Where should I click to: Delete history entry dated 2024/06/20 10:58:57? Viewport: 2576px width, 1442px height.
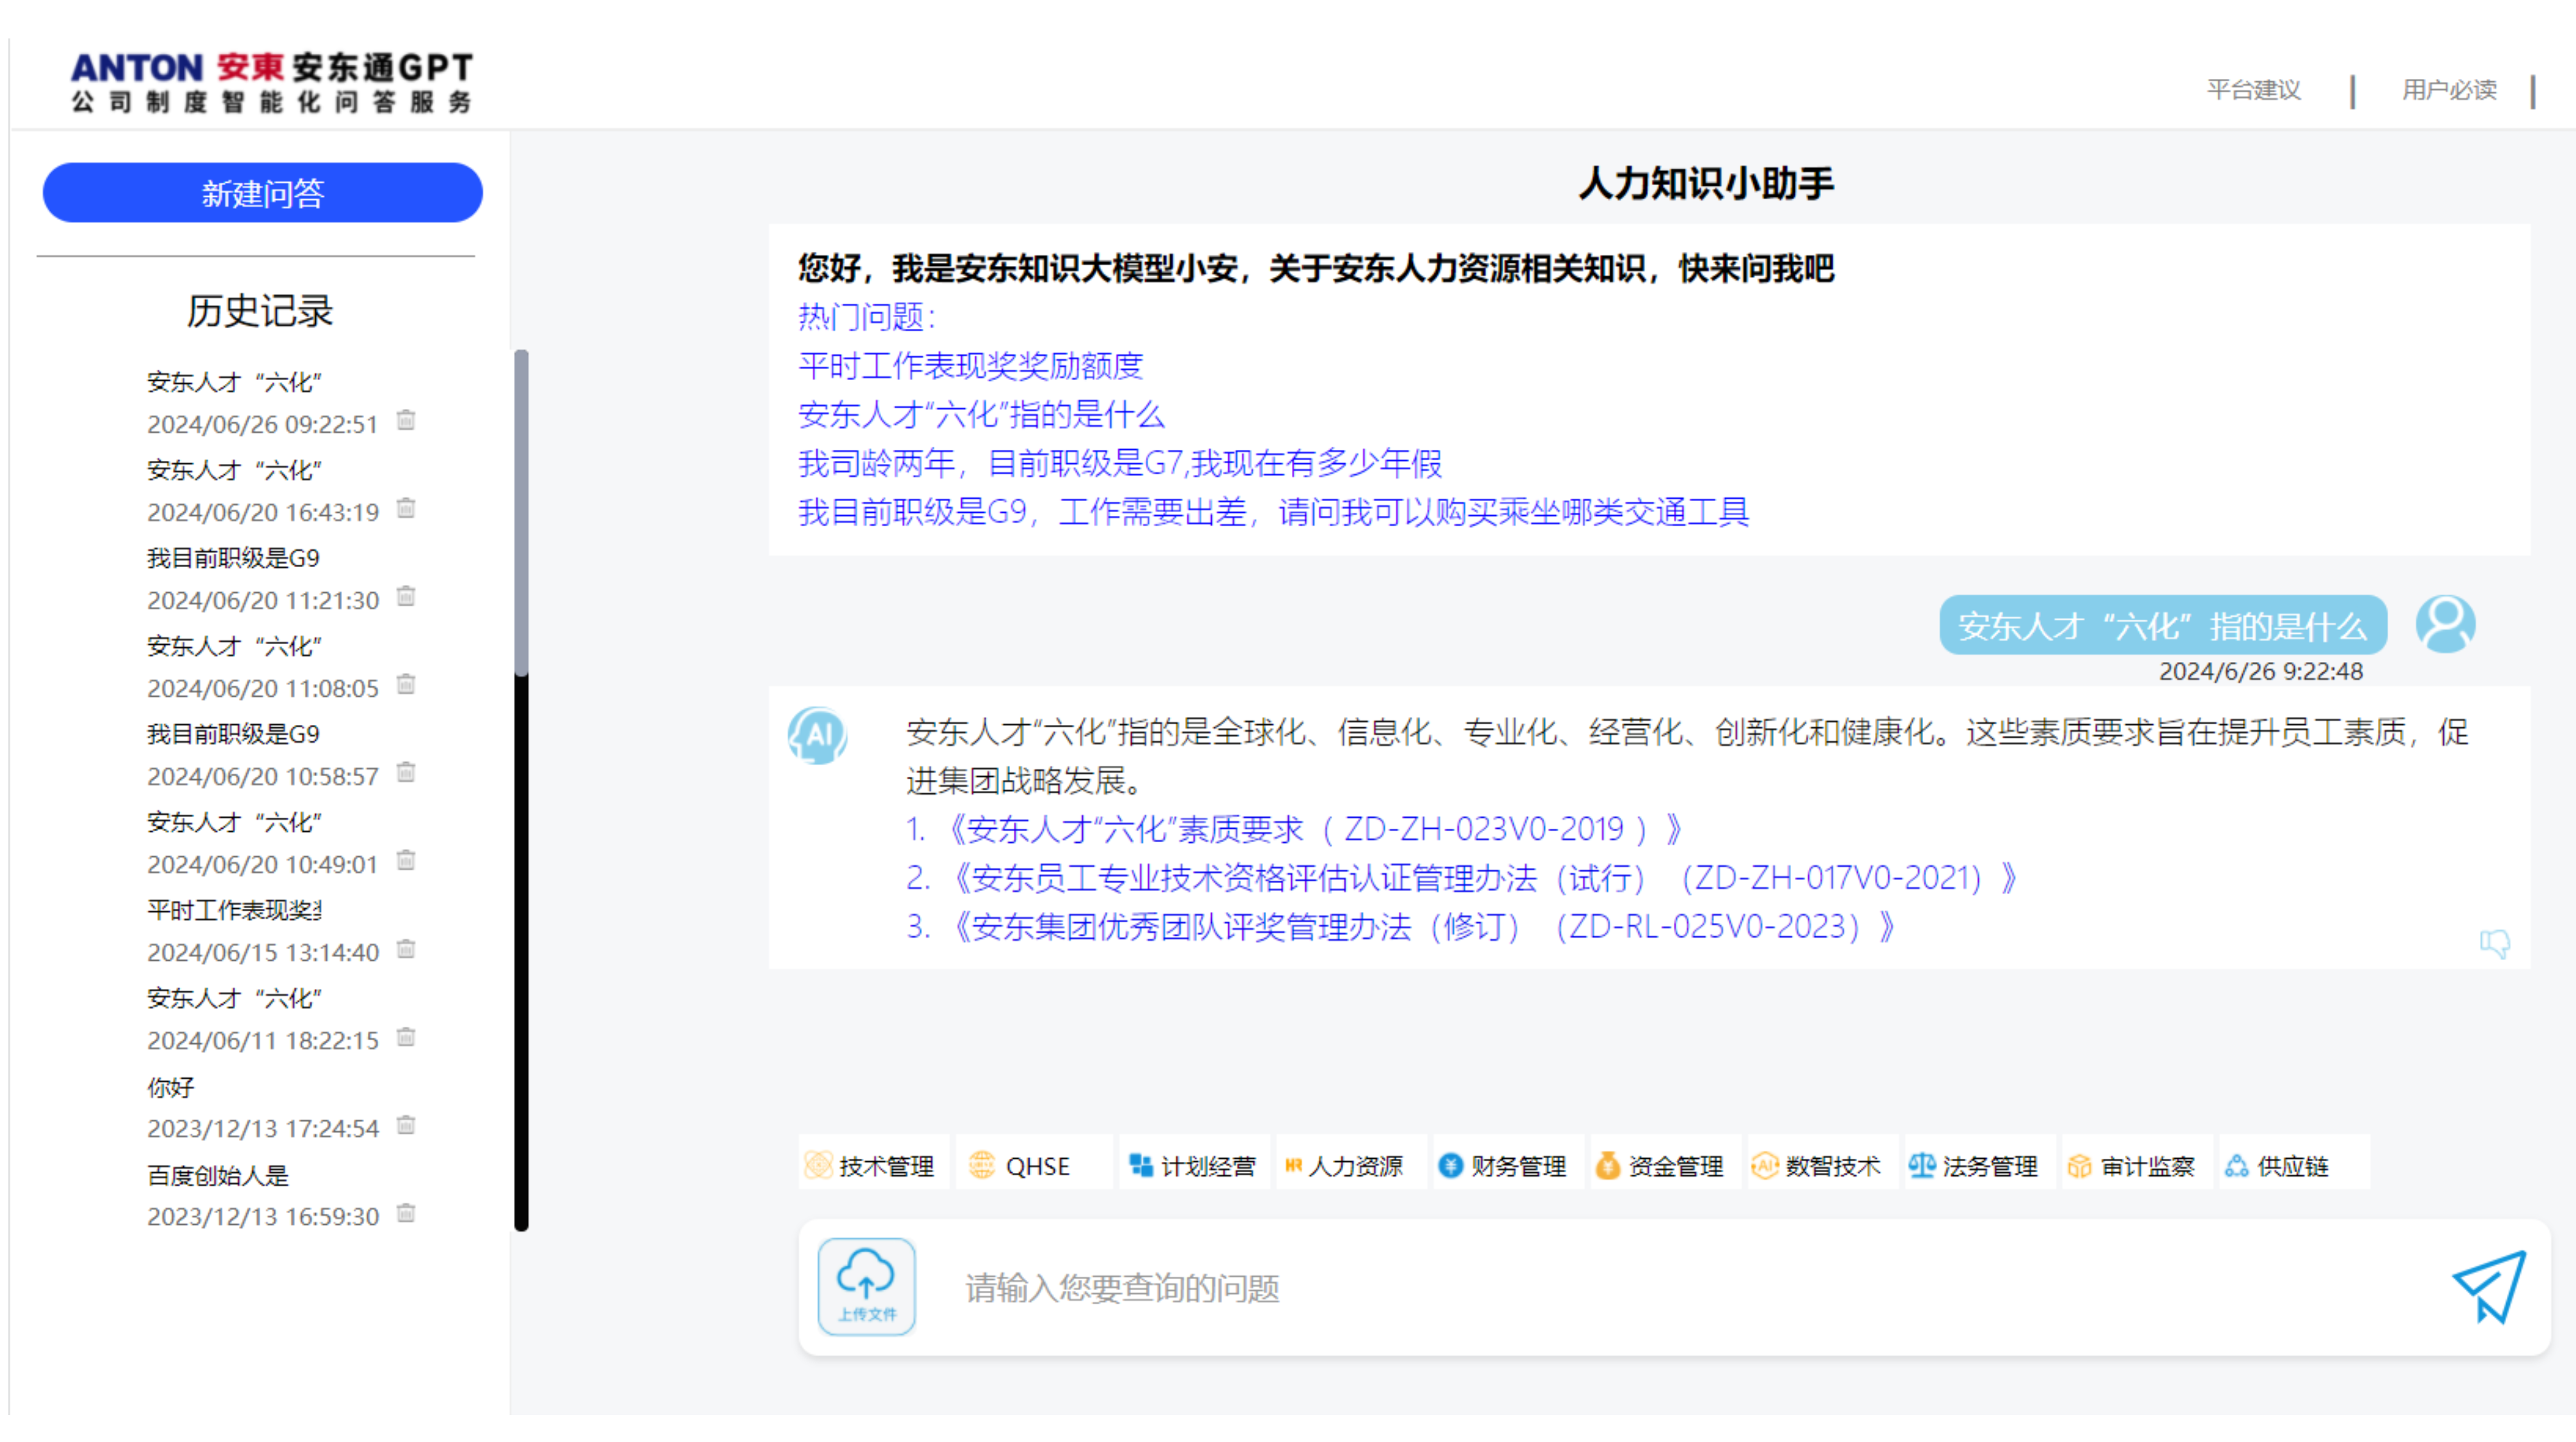tap(405, 773)
